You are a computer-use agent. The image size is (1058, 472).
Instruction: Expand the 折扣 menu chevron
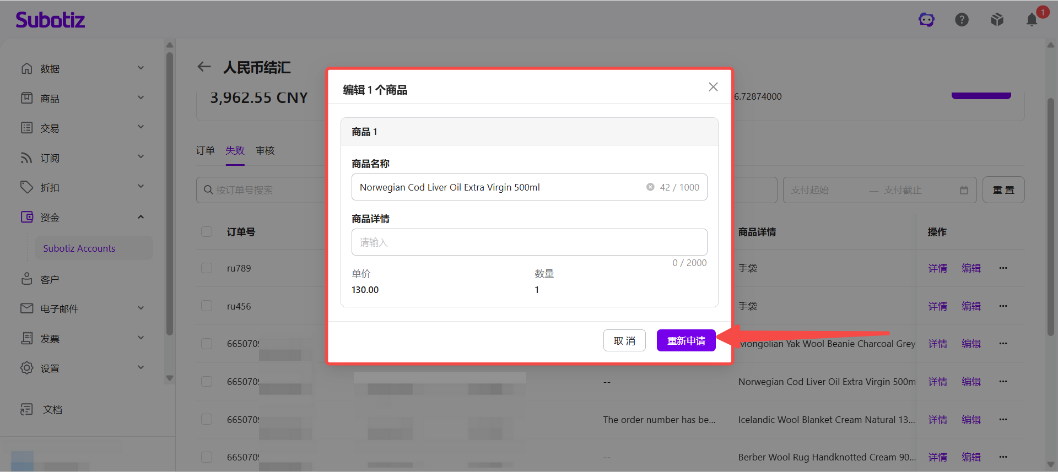pos(141,187)
